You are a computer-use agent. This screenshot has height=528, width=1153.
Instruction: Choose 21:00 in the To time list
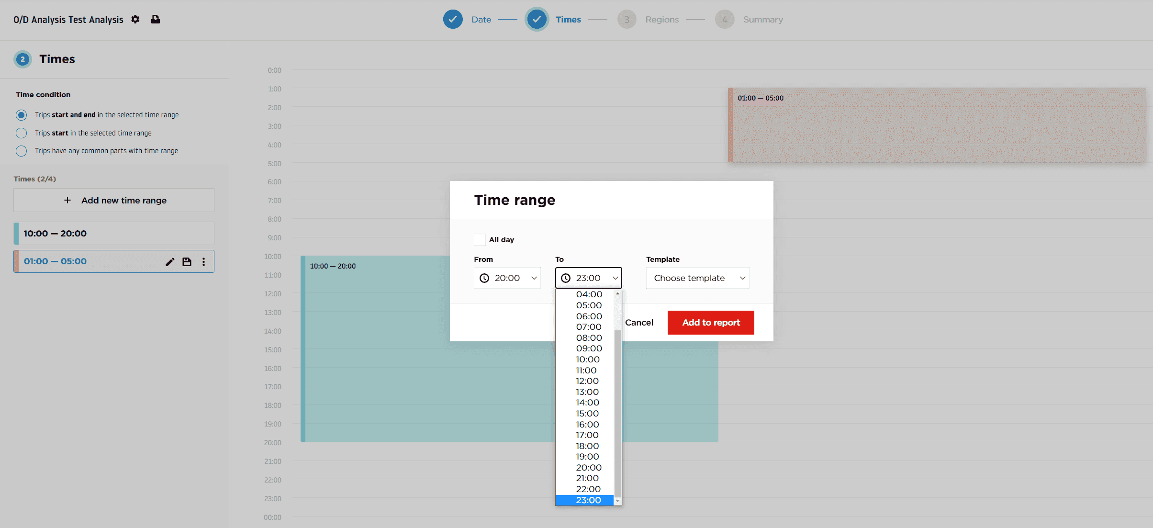point(587,478)
